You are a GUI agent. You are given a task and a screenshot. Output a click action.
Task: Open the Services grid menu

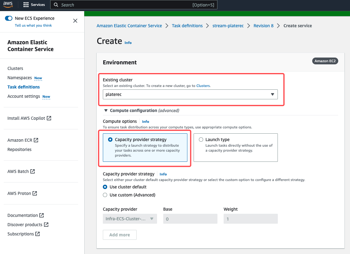click(34, 5)
